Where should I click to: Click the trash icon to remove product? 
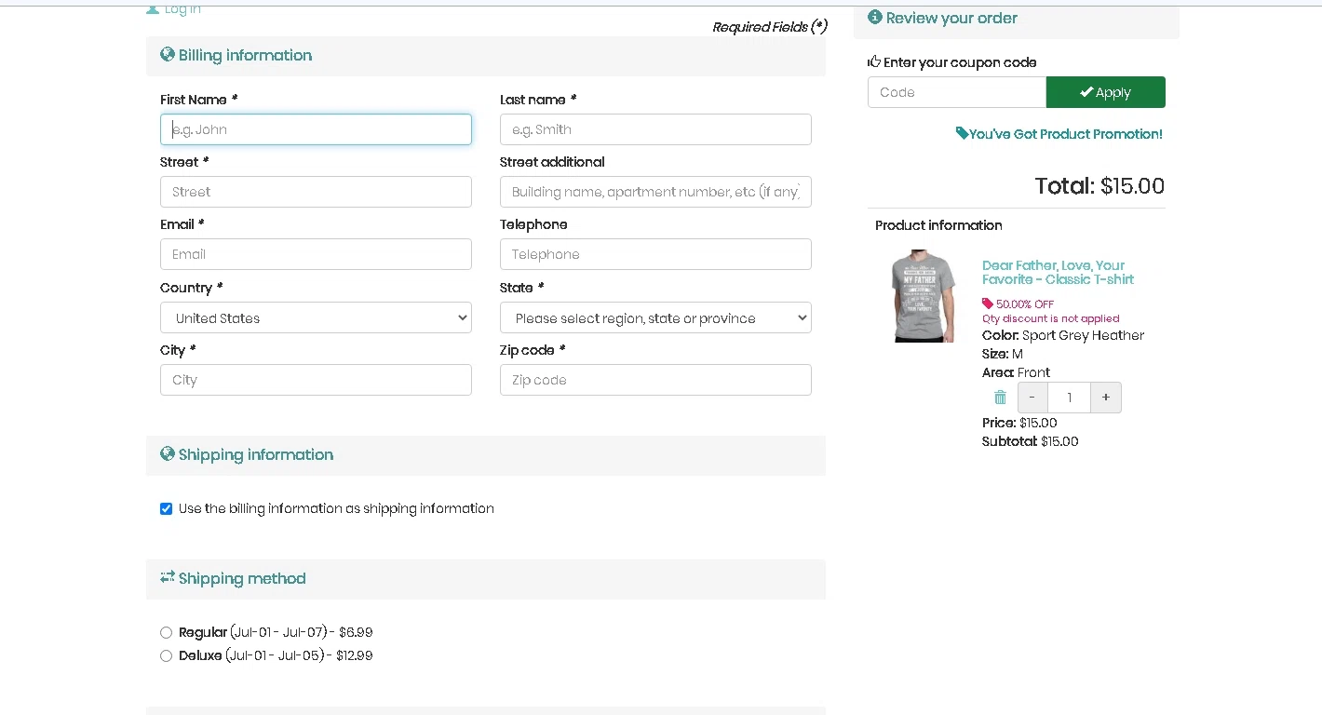[x=1000, y=398]
